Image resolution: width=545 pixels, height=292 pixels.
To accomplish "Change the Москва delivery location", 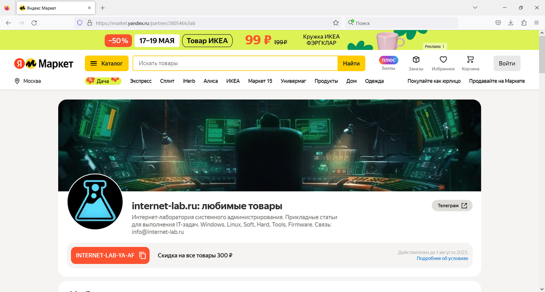I will [x=28, y=81].
